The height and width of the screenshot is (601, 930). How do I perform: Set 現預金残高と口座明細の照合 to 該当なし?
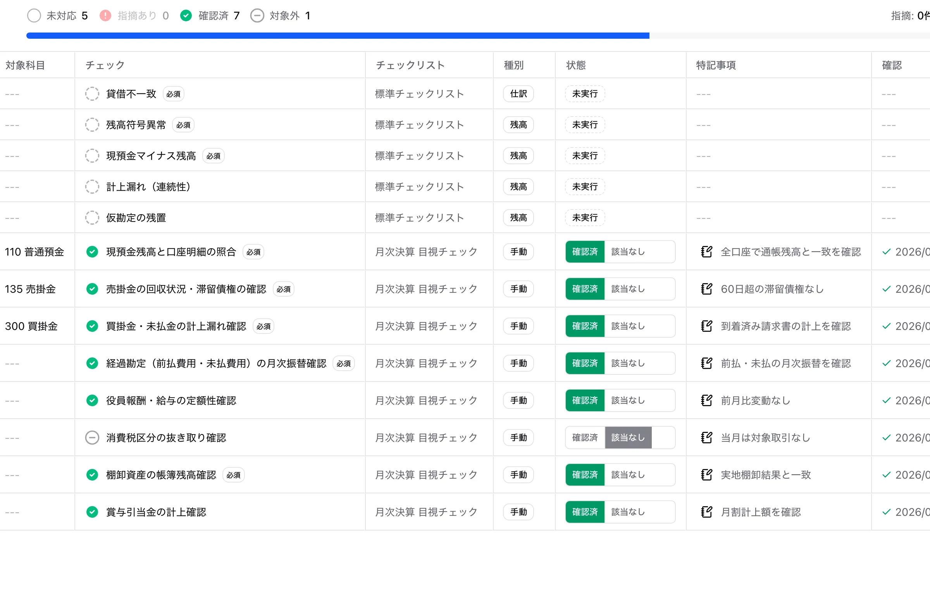click(x=628, y=252)
